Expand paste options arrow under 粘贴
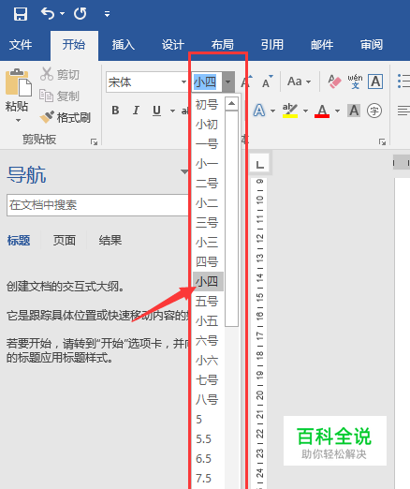This screenshot has height=489, width=410. [18, 120]
